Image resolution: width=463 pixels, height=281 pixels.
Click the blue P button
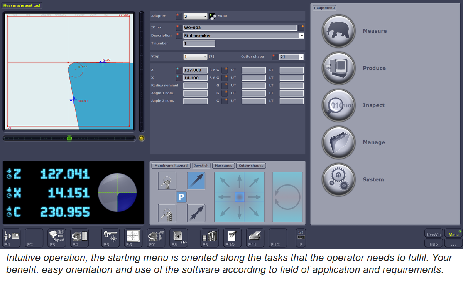181,197
